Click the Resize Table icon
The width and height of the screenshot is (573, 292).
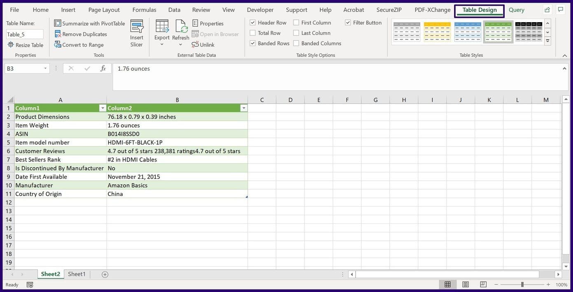pos(11,45)
